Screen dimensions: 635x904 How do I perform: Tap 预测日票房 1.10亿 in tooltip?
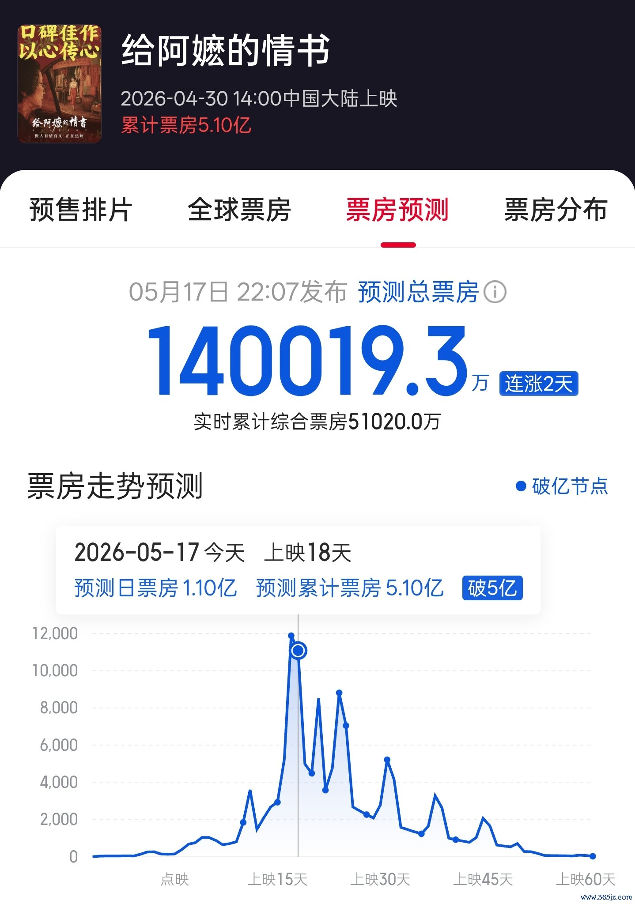155,588
